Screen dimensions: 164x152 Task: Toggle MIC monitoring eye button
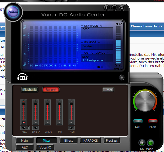click(24, 128)
